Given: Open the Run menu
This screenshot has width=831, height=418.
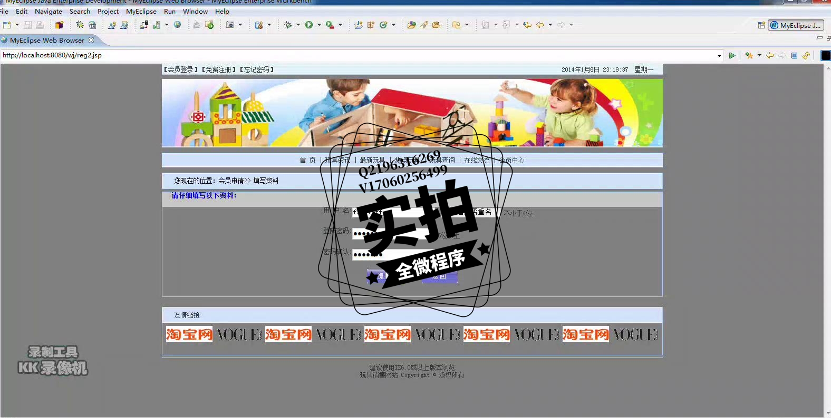Looking at the screenshot, I should pyautogui.click(x=170, y=11).
